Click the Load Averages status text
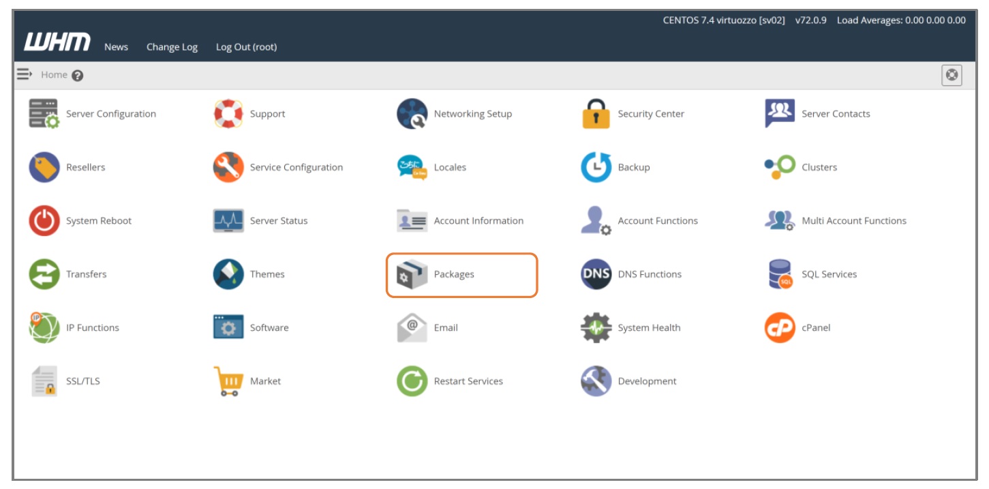The image size is (989, 489). [x=901, y=20]
